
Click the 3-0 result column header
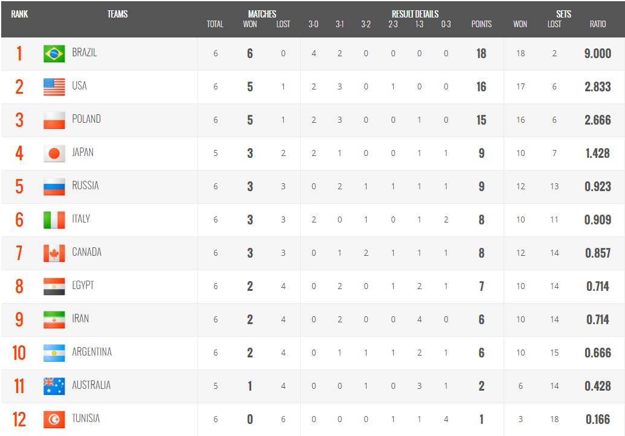(x=313, y=24)
